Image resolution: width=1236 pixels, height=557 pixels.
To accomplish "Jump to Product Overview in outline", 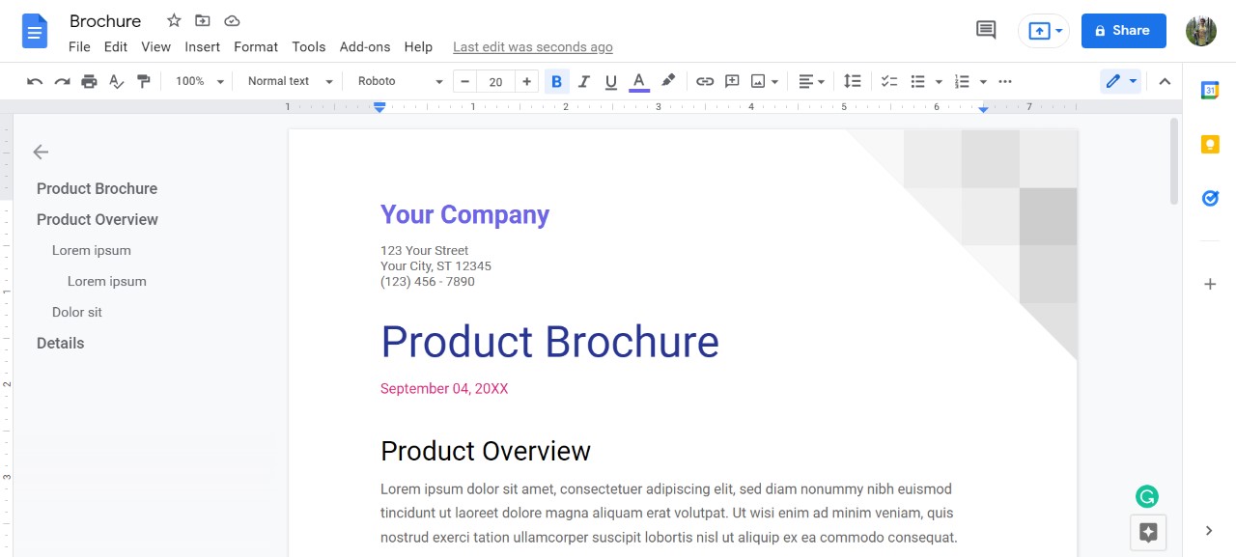I will 98,219.
